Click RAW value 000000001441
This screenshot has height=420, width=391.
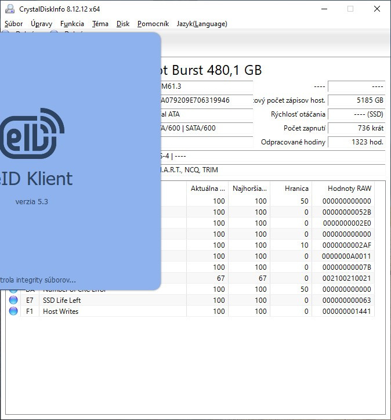pos(347,312)
